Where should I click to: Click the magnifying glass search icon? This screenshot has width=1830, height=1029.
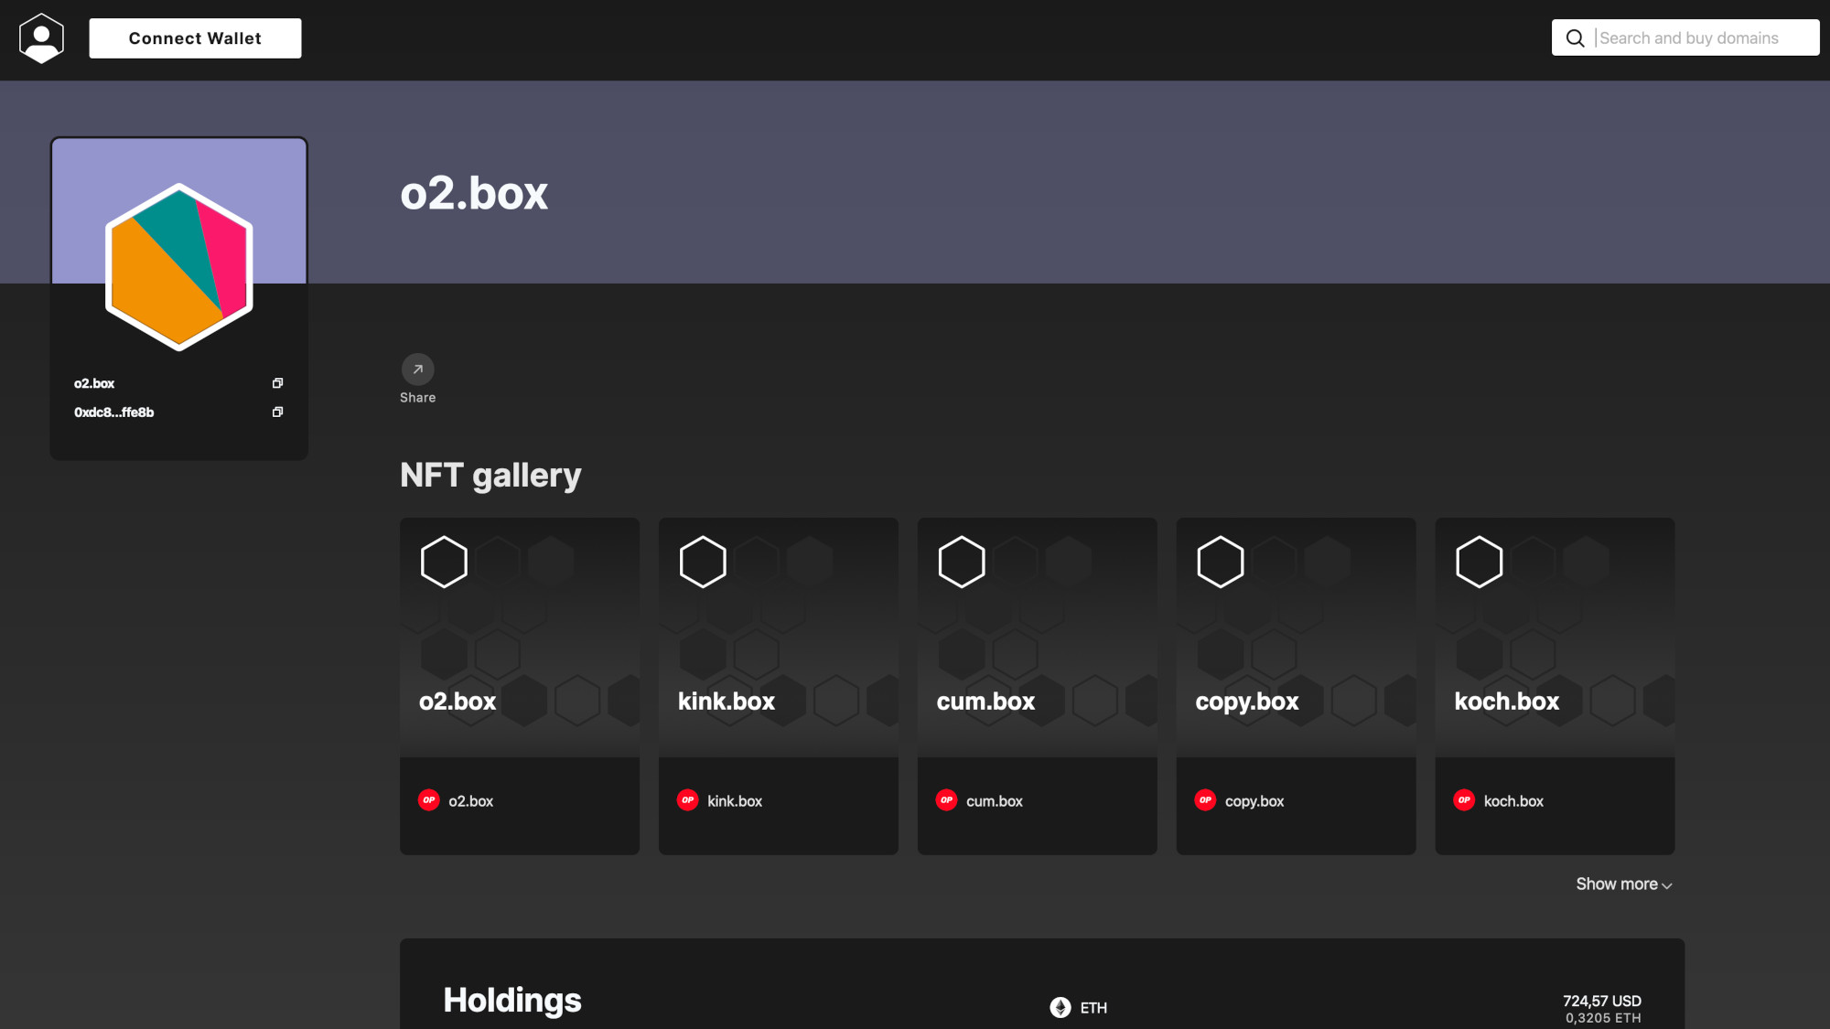(1575, 38)
